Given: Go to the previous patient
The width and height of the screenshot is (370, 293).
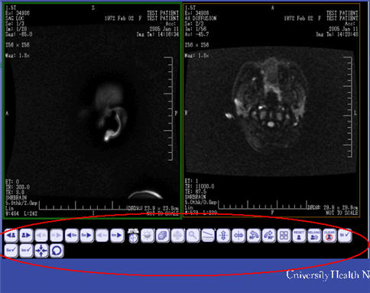Looking at the screenshot, I should click(x=11, y=236).
